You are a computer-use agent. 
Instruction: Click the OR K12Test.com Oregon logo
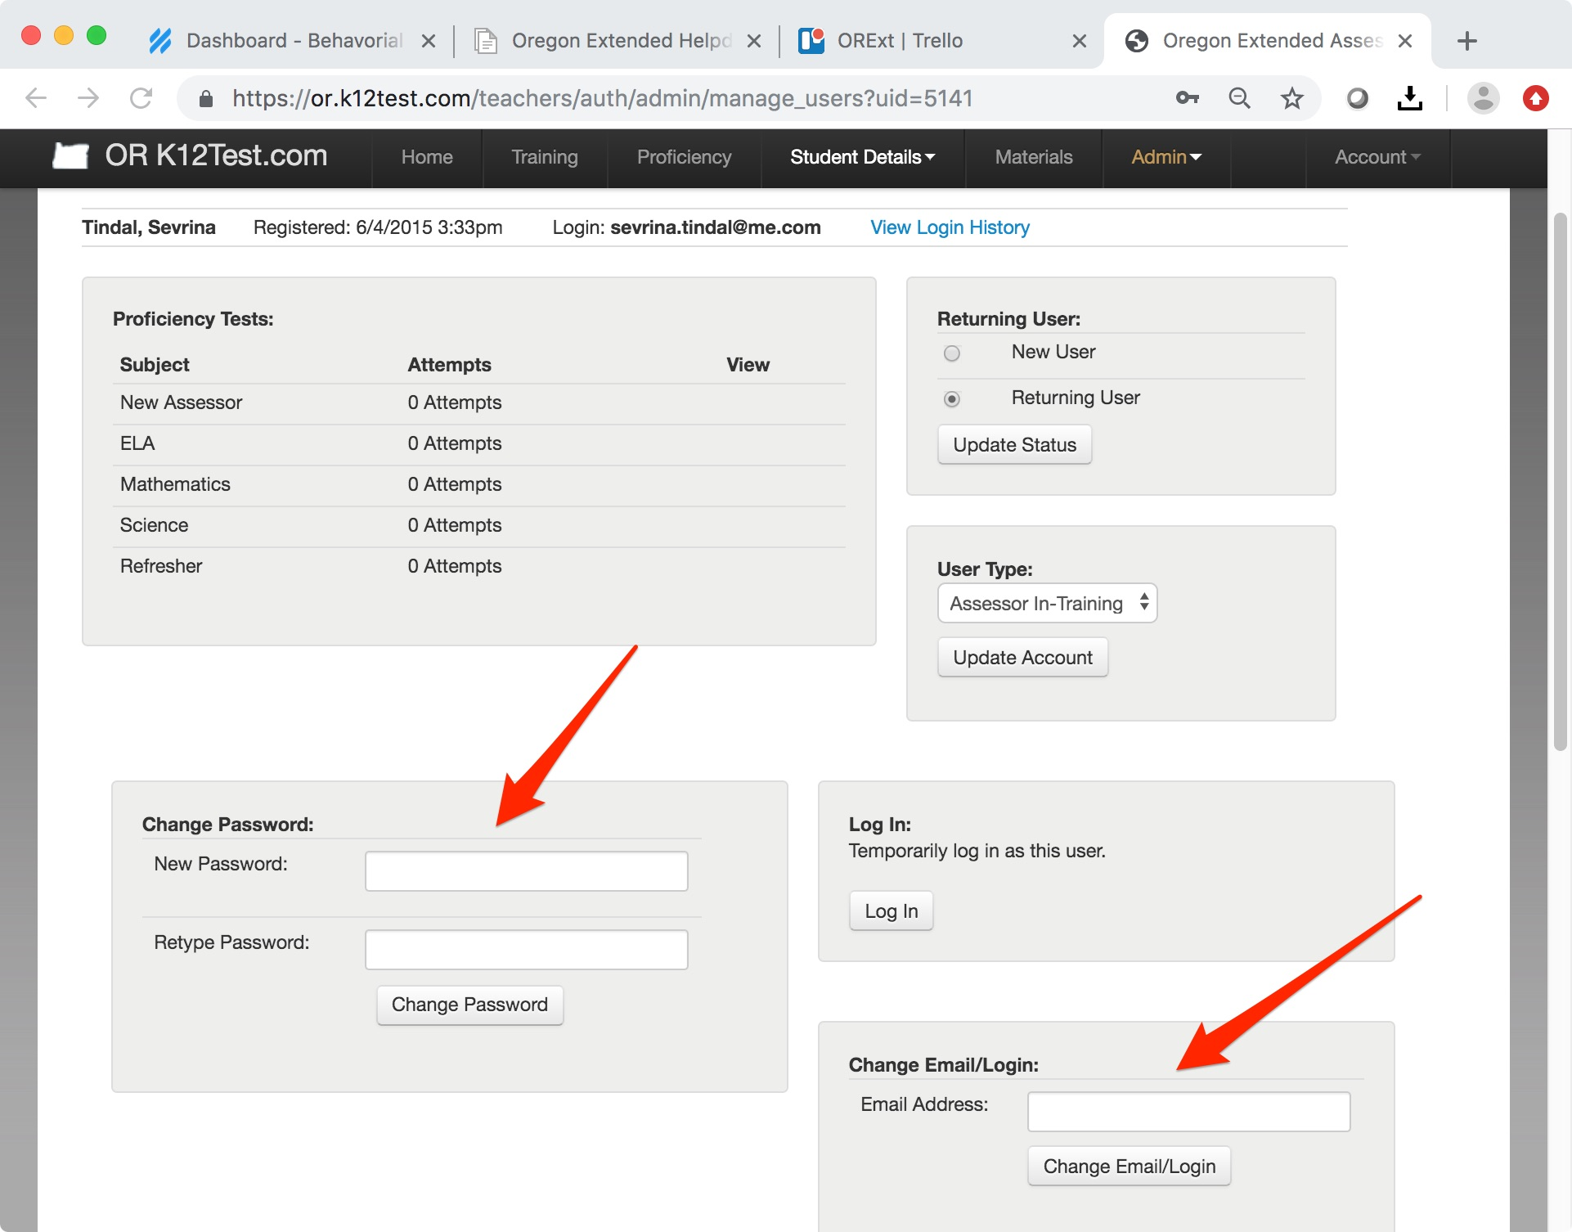[70, 155]
